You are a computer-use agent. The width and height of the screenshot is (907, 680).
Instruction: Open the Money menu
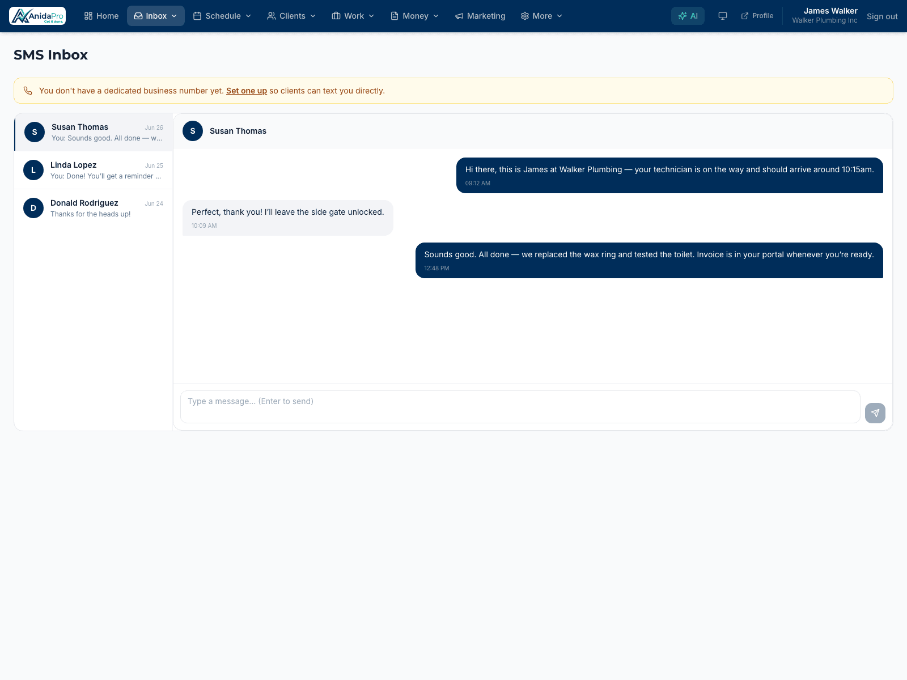tap(415, 16)
